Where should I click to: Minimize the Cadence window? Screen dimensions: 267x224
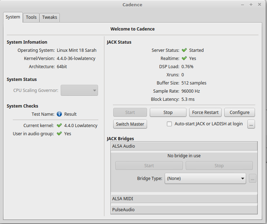[243, 5]
